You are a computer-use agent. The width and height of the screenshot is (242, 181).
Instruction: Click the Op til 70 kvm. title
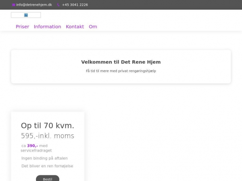click(48, 125)
